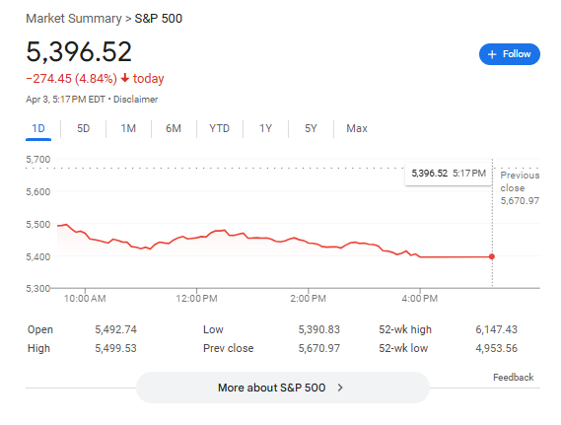561x425 pixels.
Task: Click the chart line near 12:00 PM
Action: tap(196, 238)
